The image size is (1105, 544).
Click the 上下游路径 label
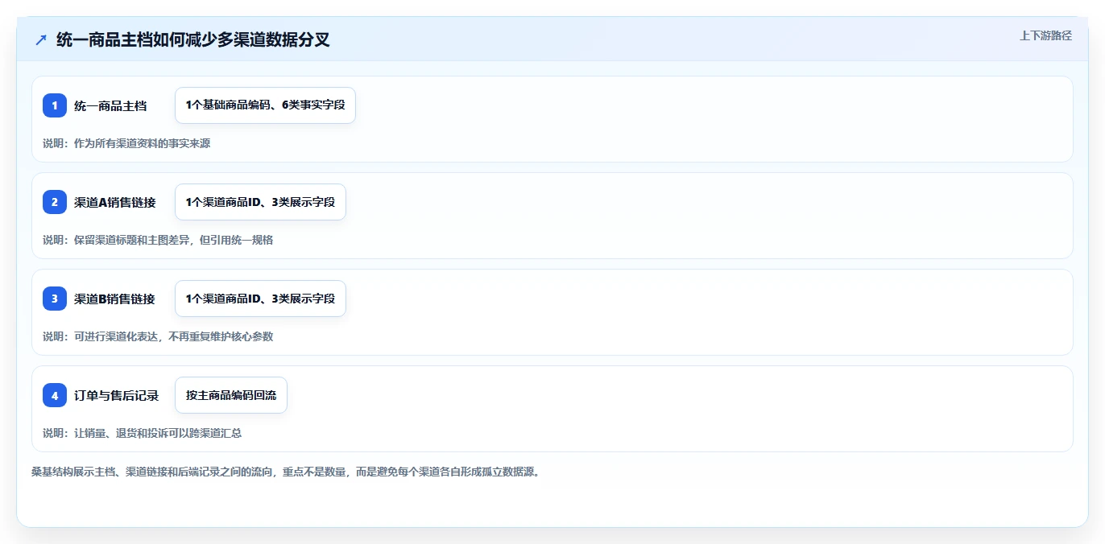(x=1045, y=35)
